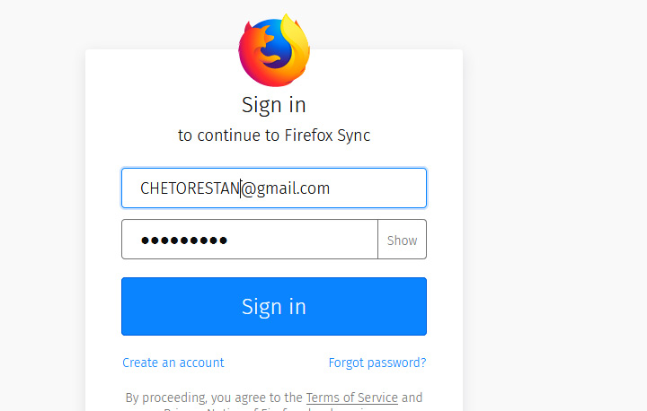Image resolution: width=647 pixels, height=411 pixels.
Task: Open the Terms of Service link
Action: click(351, 398)
